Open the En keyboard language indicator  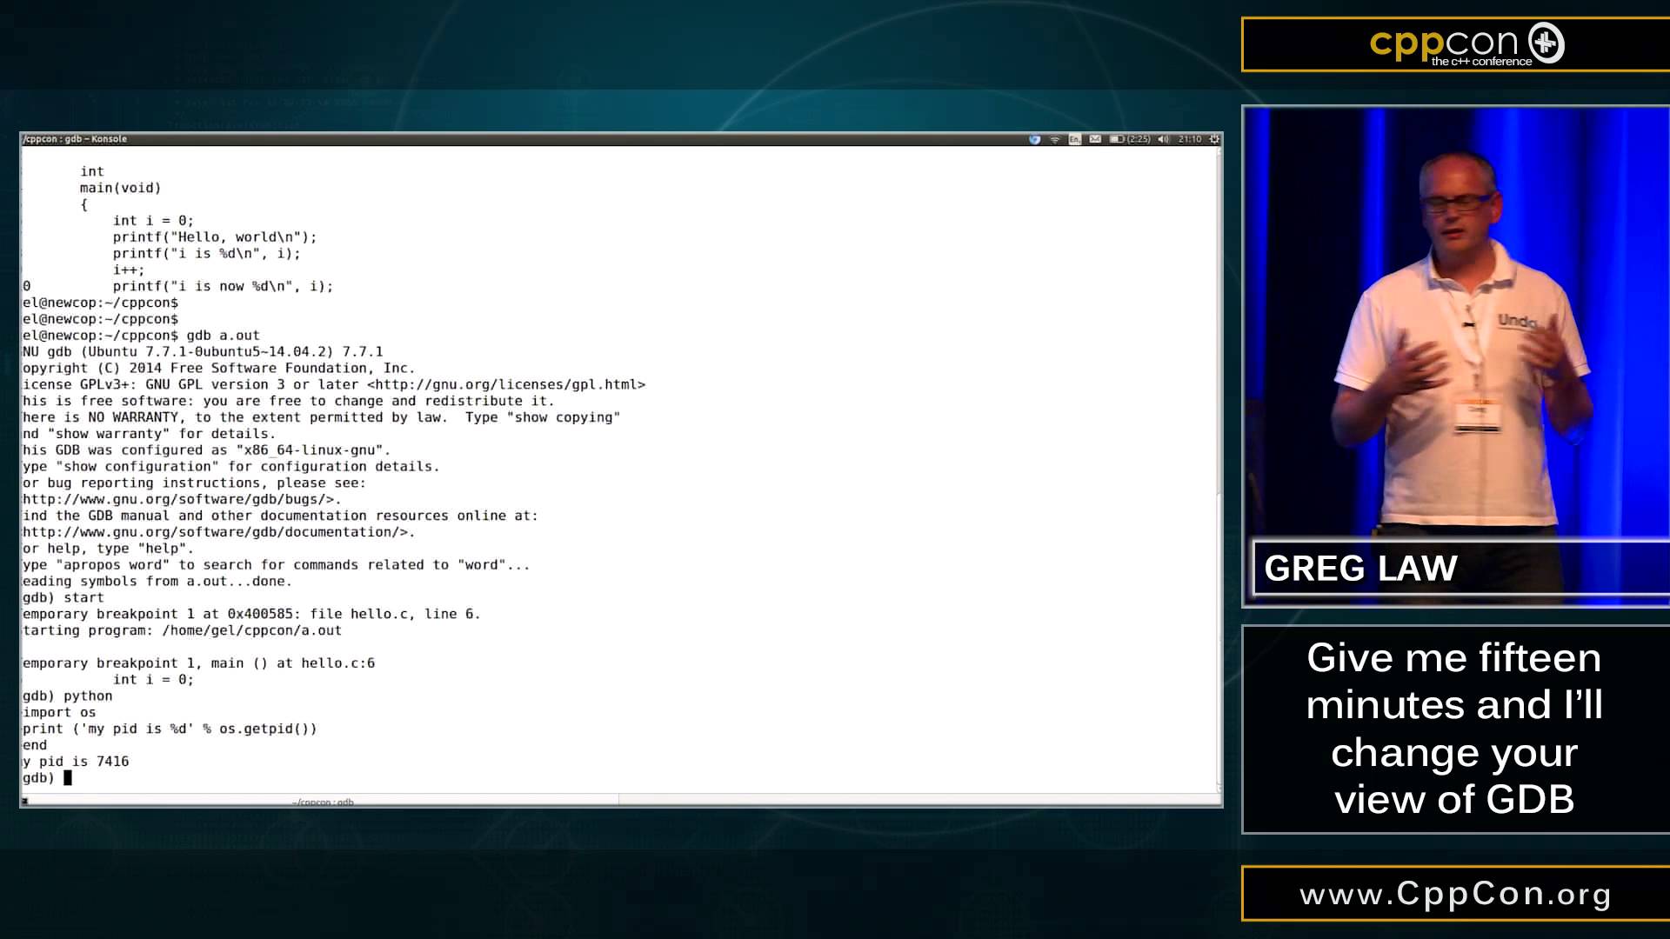pos(1075,139)
